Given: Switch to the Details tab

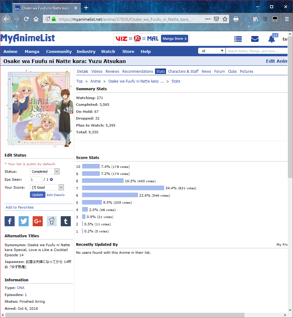Looking at the screenshot, I should point(83,71).
